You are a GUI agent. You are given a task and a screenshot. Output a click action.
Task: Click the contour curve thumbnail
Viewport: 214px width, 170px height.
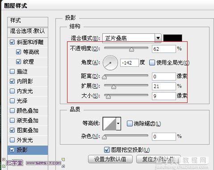pyautogui.click(x=109, y=124)
